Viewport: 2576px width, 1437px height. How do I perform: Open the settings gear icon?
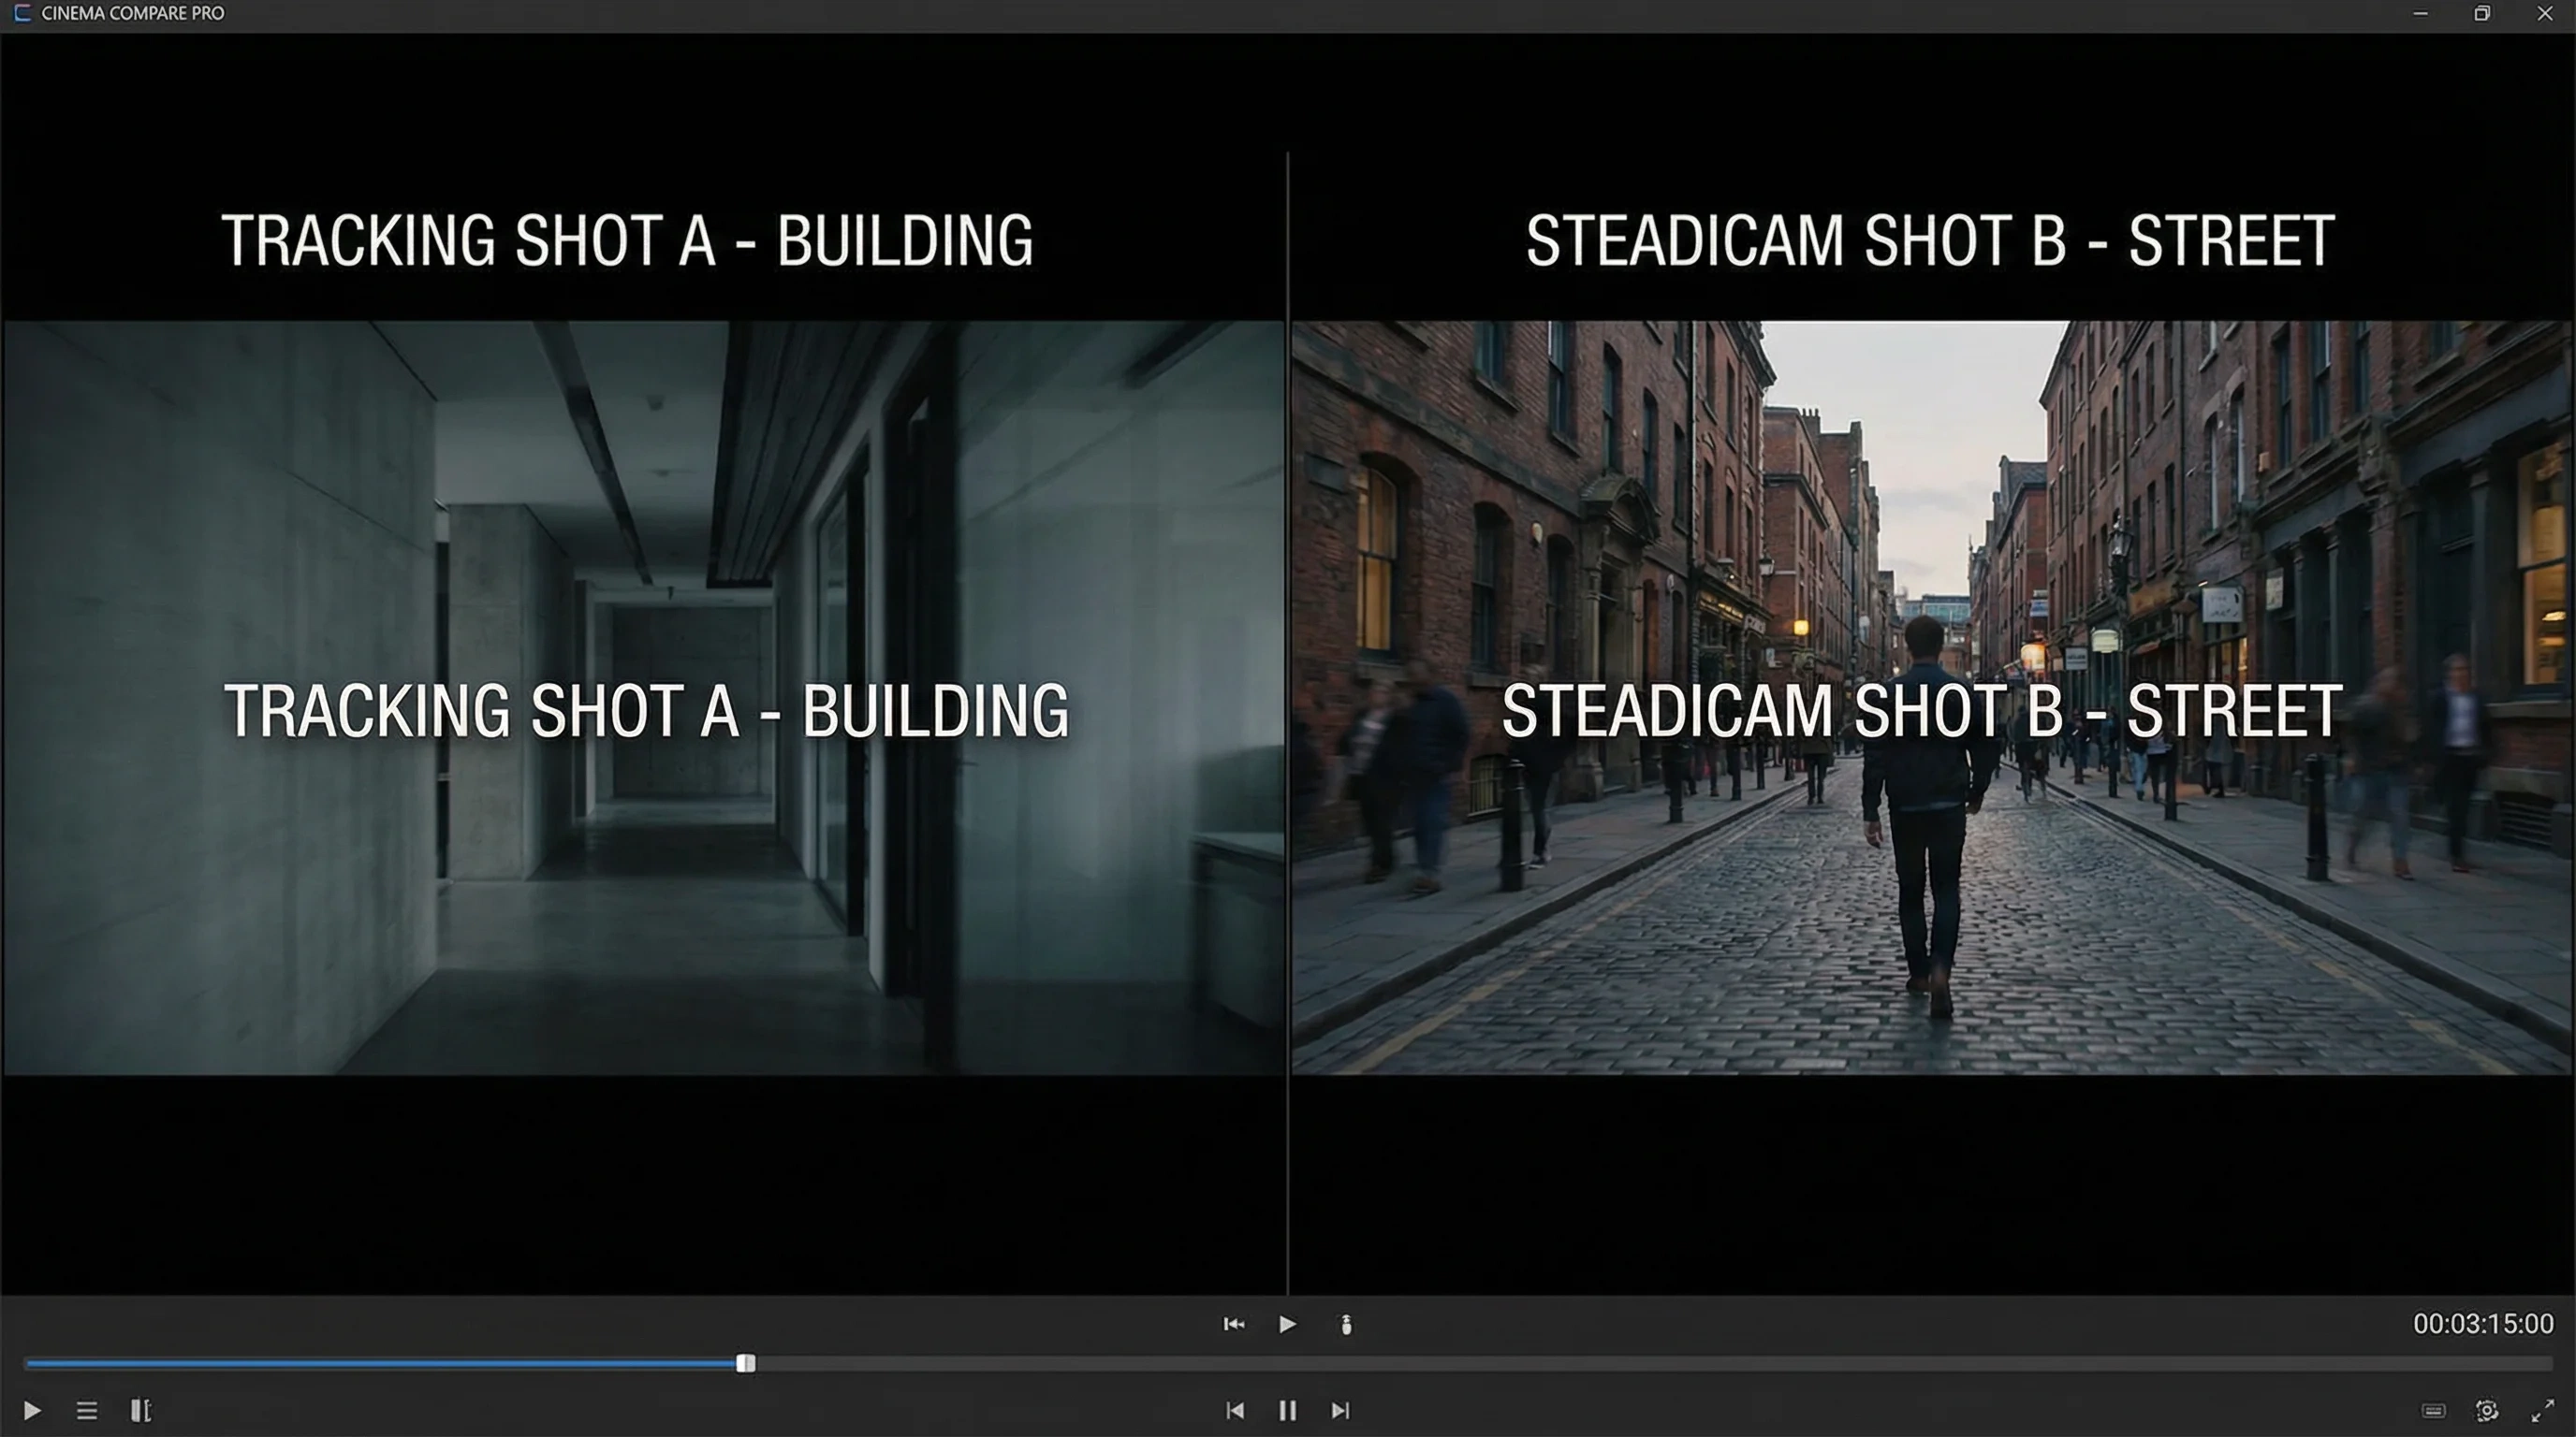[2487, 1410]
